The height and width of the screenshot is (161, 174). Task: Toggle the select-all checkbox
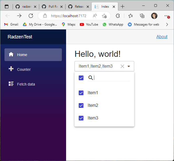click(x=81, y=78)
